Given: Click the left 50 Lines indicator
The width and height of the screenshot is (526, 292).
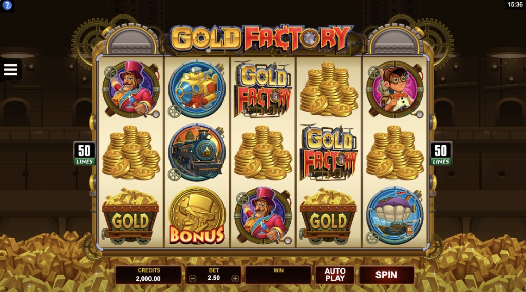Looking at the screenshot, I should (84, 153).
